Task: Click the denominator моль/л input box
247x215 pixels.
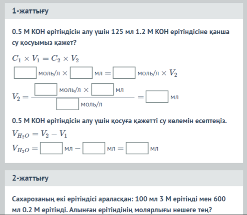Action: 68,104
